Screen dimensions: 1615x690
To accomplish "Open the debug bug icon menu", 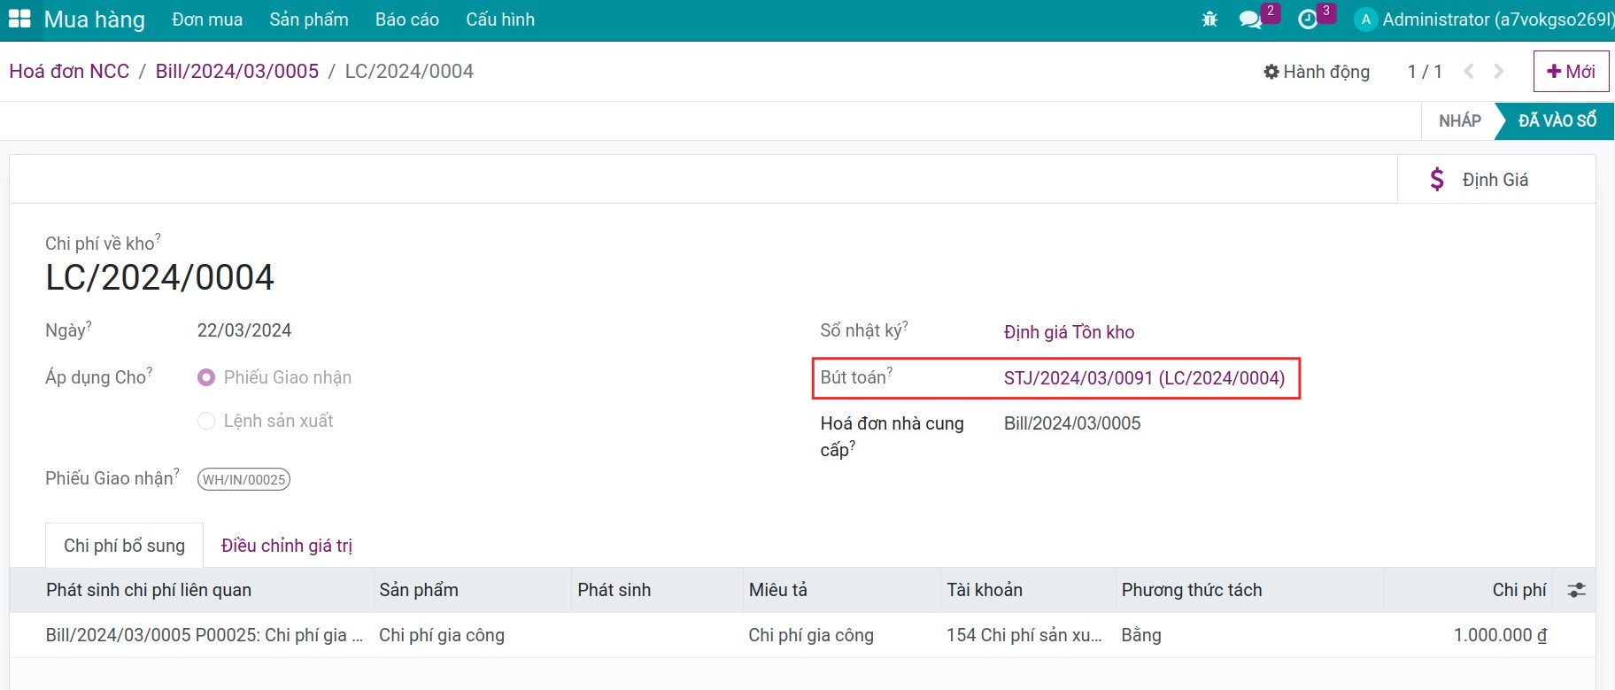I will tap(1209, 19).
